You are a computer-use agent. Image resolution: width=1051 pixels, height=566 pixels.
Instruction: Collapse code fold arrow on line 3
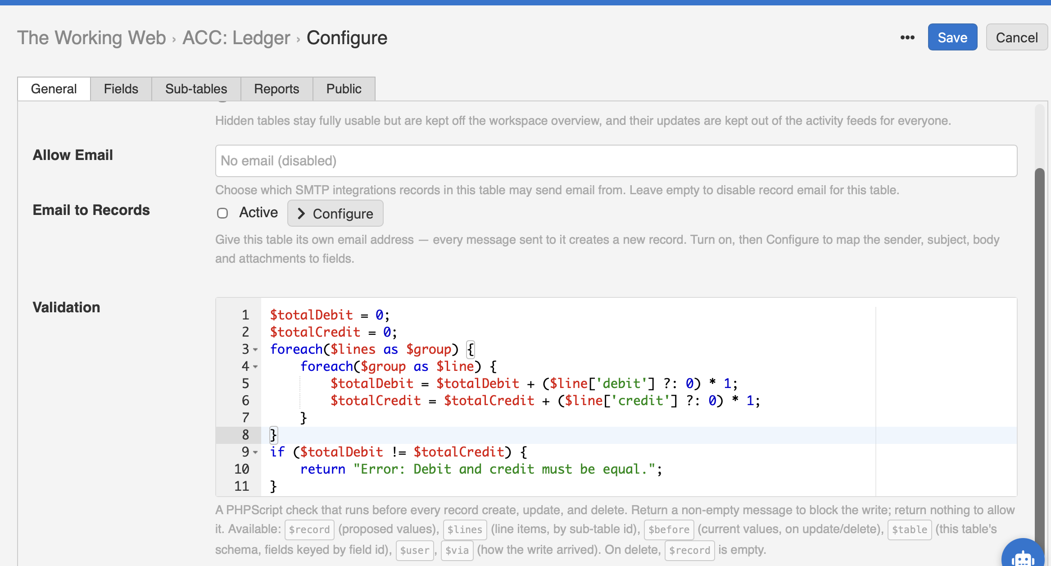coord(255,350)
